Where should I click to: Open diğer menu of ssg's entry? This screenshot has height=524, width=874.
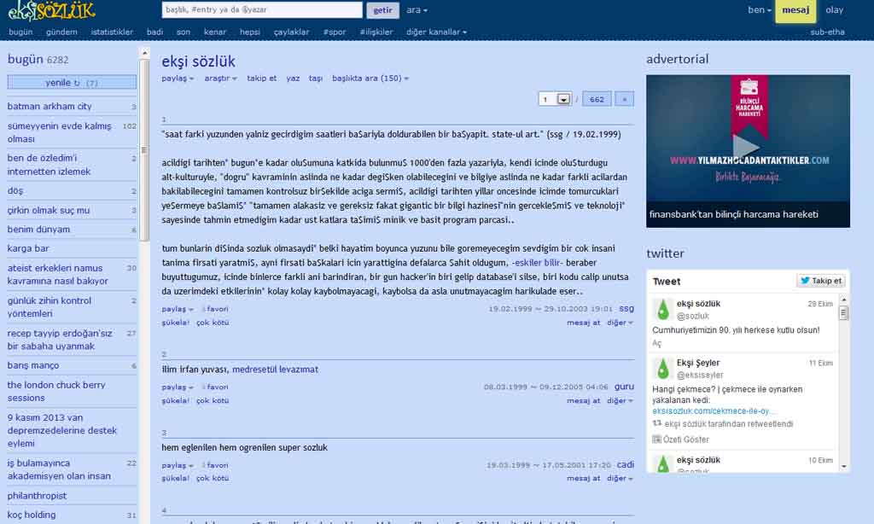(620, 323)
